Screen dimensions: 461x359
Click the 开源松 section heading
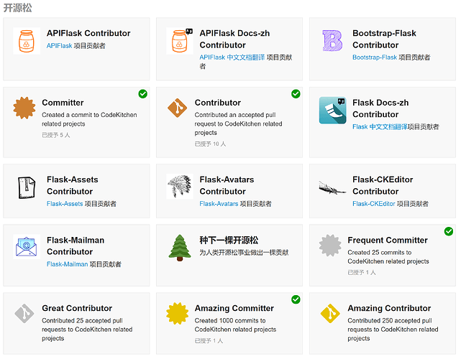point(18,8)
